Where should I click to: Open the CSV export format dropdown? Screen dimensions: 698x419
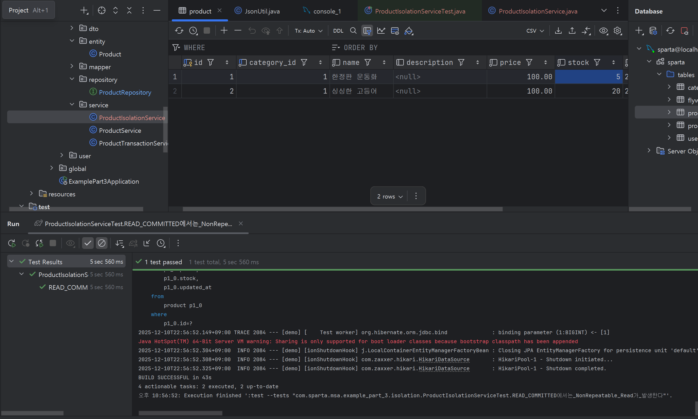click(535, 30)
